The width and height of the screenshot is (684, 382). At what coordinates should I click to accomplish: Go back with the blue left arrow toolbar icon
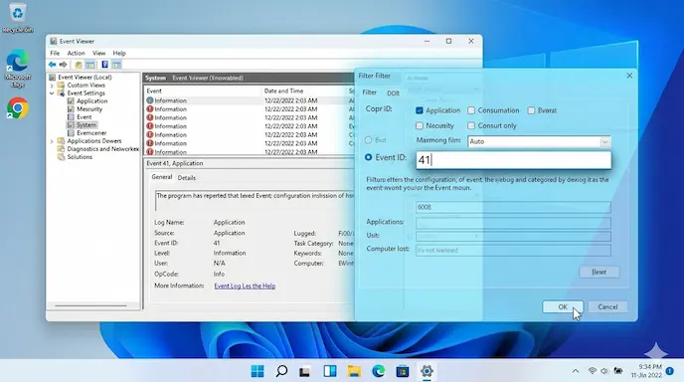click(52, 65)
